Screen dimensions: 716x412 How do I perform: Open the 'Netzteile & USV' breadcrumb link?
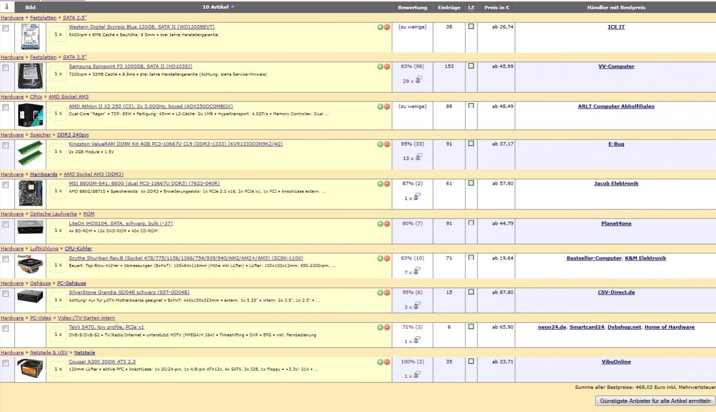tap(49, 353)
